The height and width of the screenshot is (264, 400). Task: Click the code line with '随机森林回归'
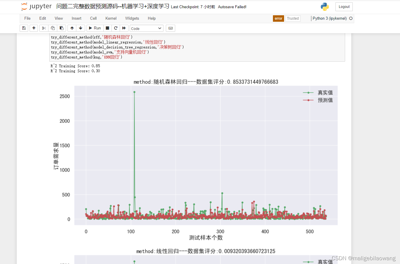point(92,37)
